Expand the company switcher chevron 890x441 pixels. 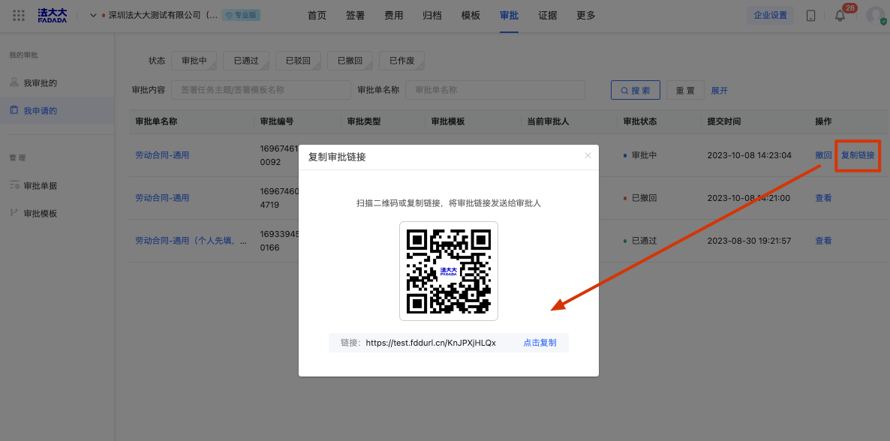(x=94, y=15)
